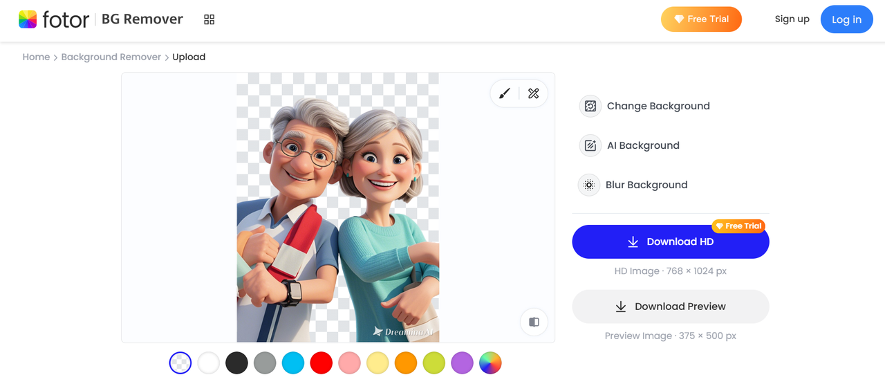Start the Free Trial from the header
Image resolution: width=885 pixels, height=384 pixels.
point(701,19)
